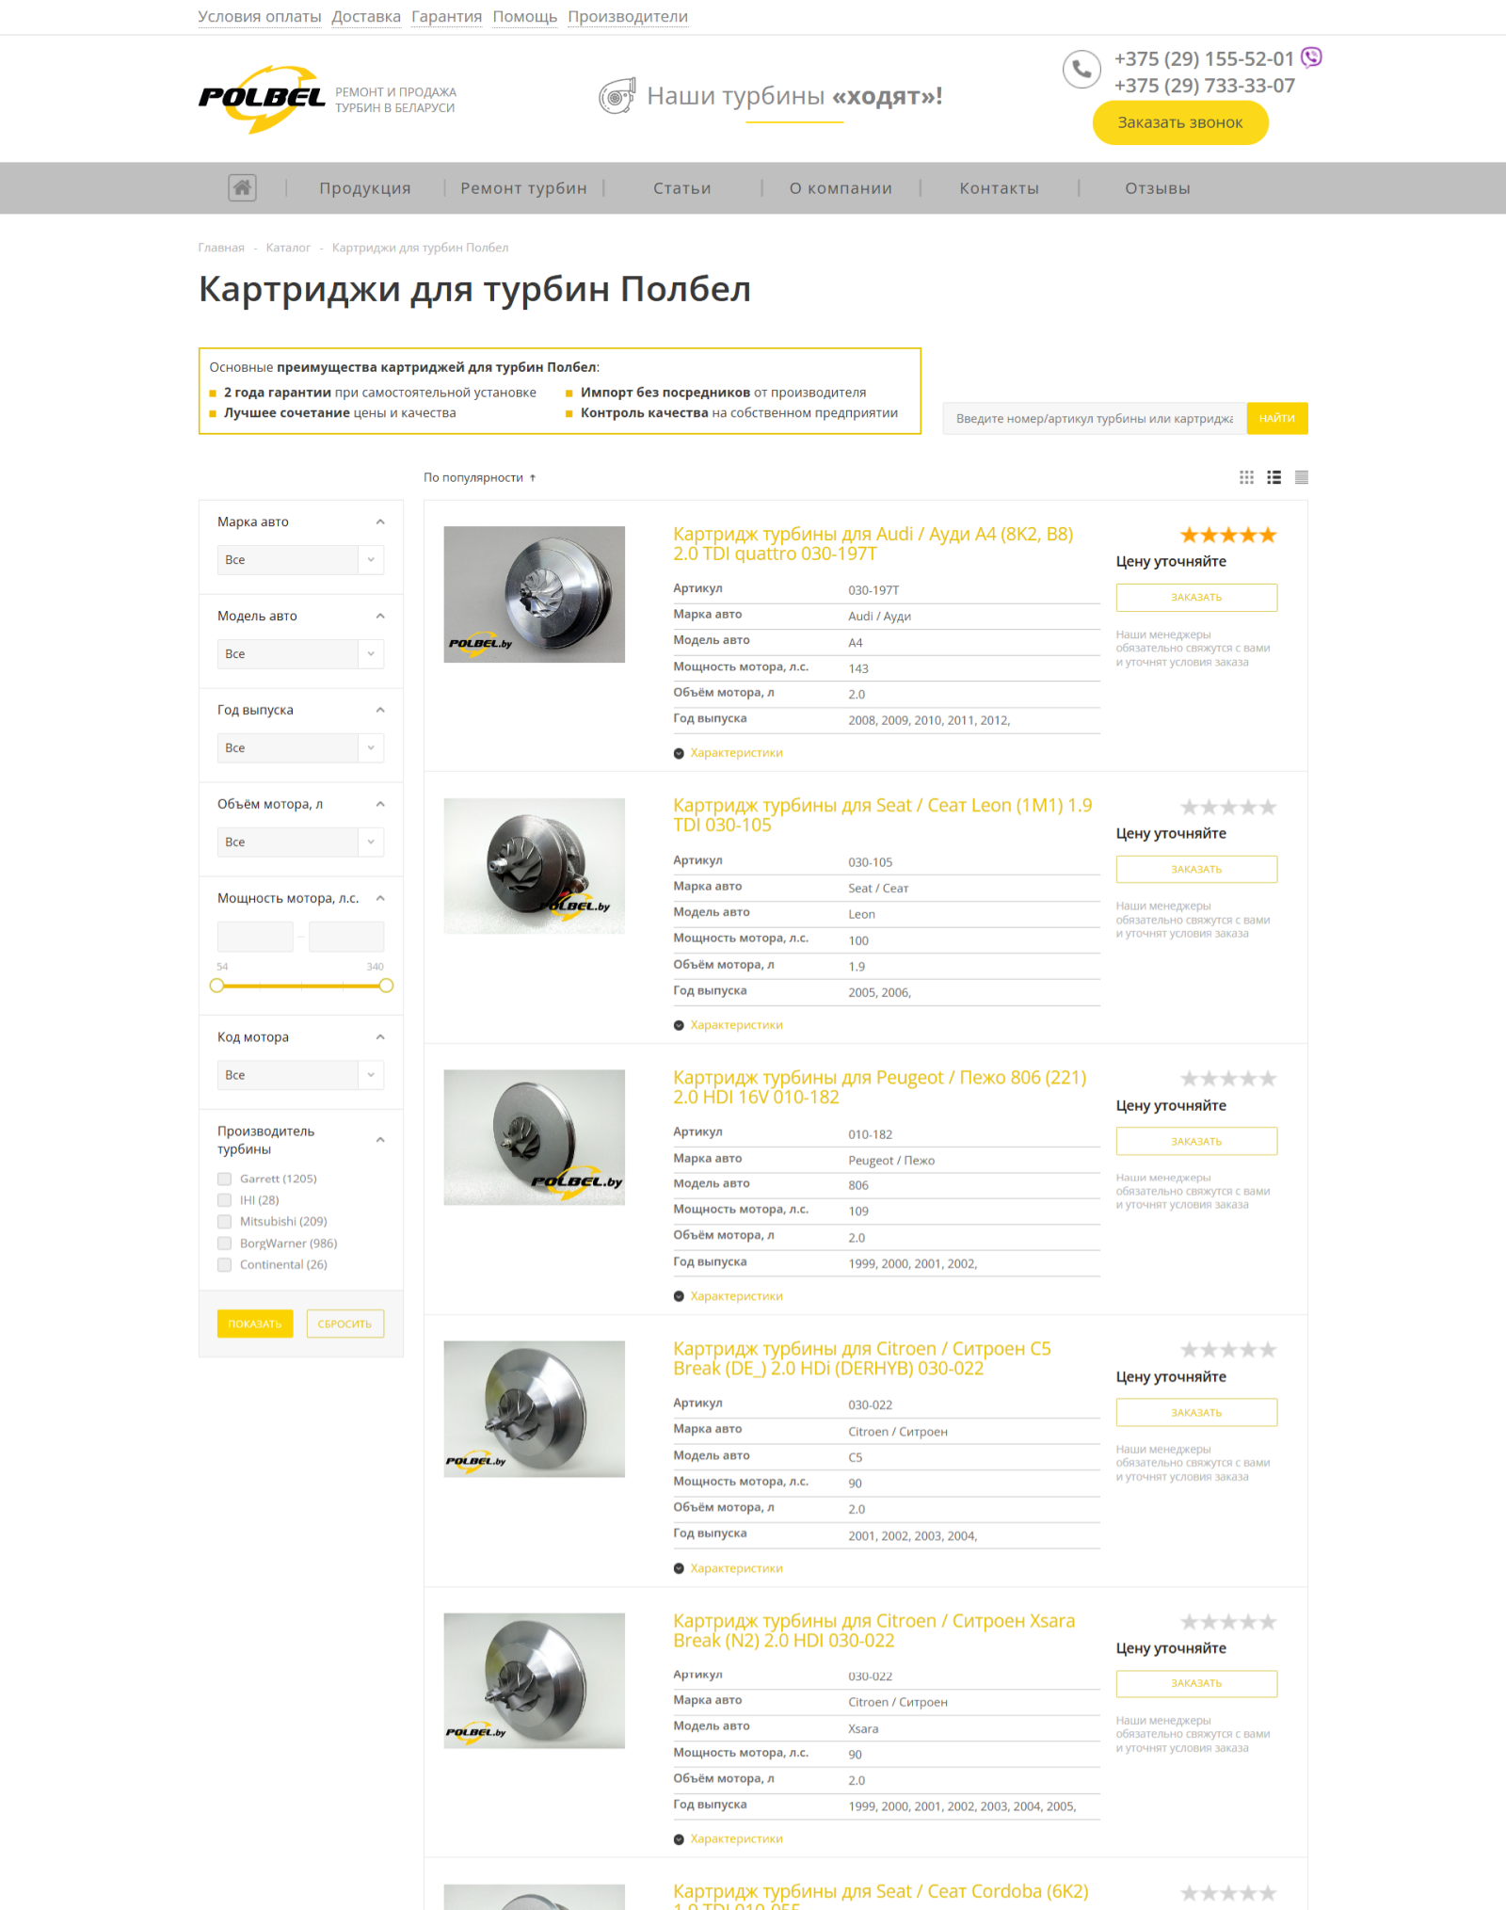
Task: Tick the Continental (26) checkbox
Action: (224, 1264)
